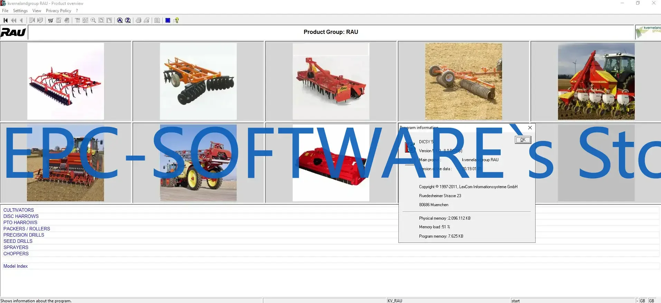The height and width of the screenshot is (303, 661).
Task: Click the stacked pages icon after the notes icon
Action: click(x=67, y=20)
